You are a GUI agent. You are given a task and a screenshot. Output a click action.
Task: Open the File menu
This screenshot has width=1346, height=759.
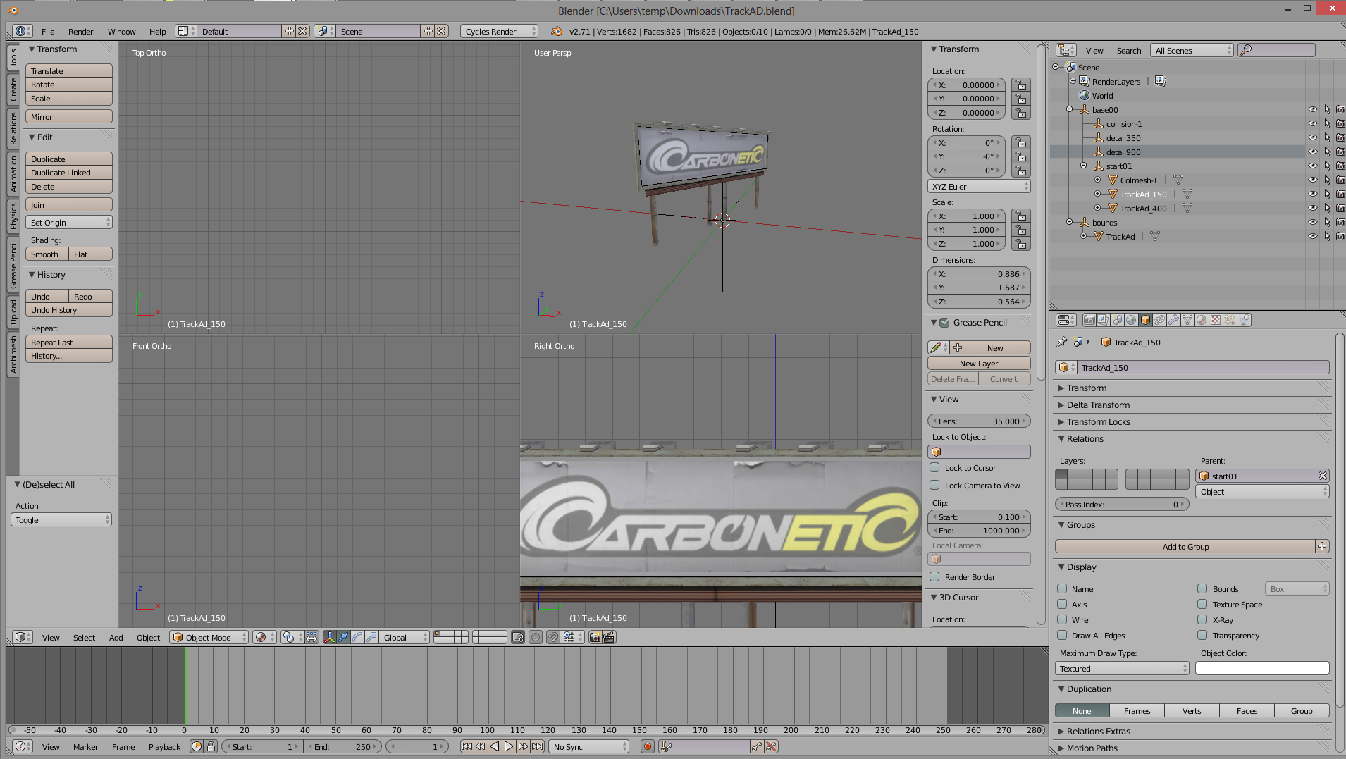(48, 31)
